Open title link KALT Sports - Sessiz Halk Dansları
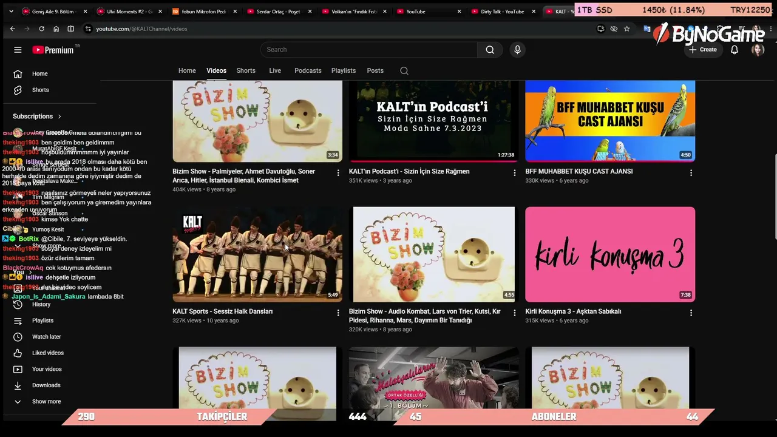 click(x=222, y=311)
